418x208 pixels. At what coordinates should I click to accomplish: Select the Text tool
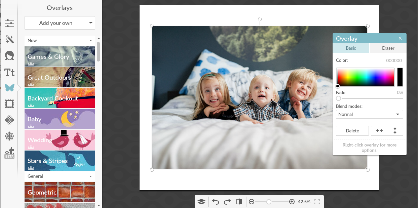click(9, 72)
